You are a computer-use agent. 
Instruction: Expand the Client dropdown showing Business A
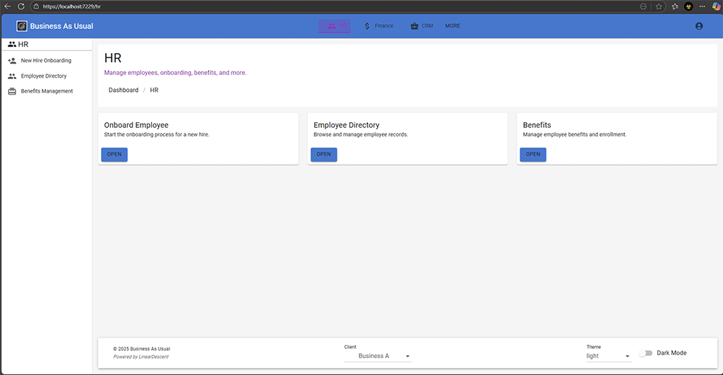378,356
